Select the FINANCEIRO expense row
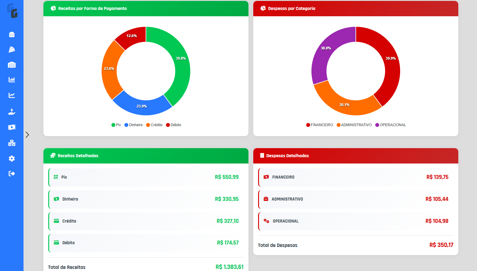477x271 pixels. pos(356,177)
